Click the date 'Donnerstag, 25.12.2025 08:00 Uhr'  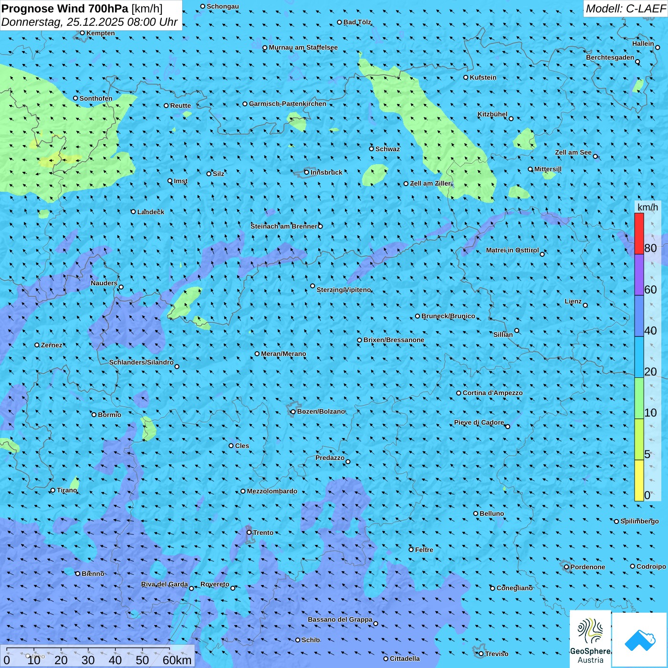tap(89, 22)
